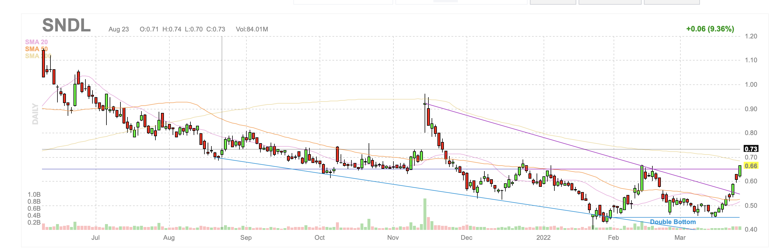Click the 0.50 price axis label

pos(751,206)
